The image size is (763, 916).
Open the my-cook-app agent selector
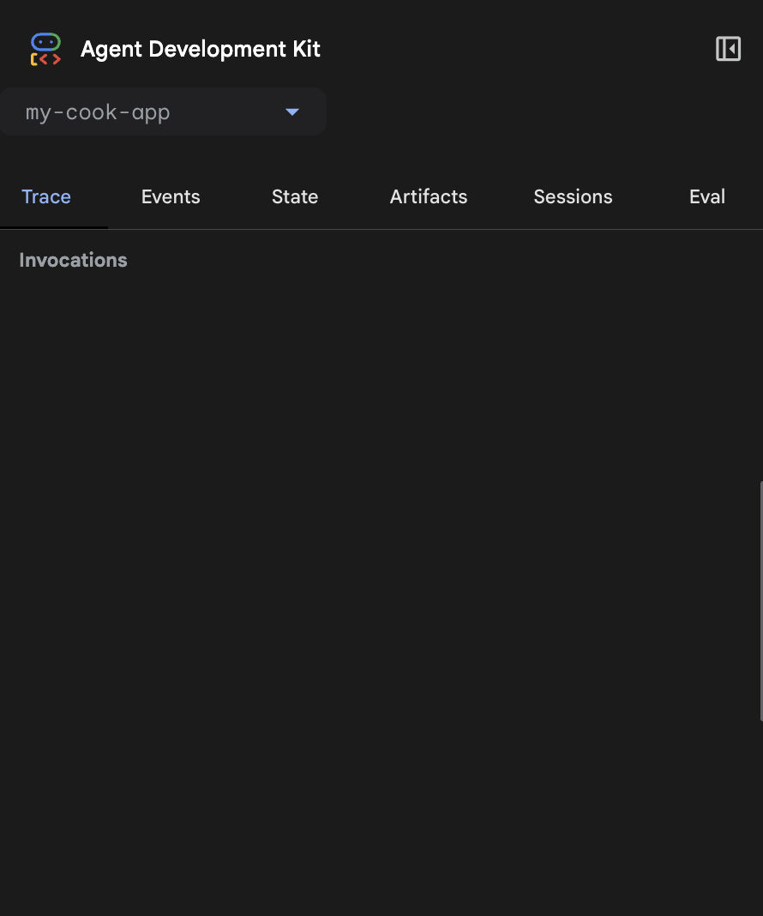pos(163,112)
